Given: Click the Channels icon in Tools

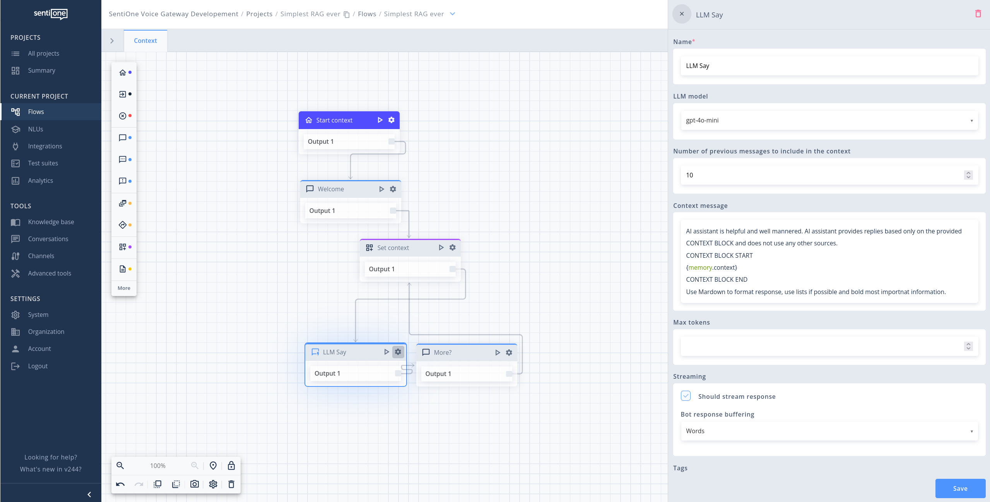Looking at the screenshot, I should tap(15, 255).
